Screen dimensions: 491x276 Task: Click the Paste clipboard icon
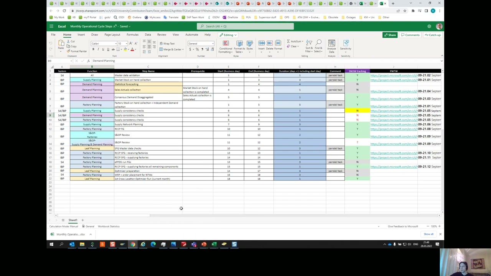(61, 43)
